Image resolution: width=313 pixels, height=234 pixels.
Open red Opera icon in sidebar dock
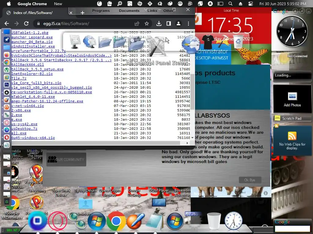coord(7,137)
